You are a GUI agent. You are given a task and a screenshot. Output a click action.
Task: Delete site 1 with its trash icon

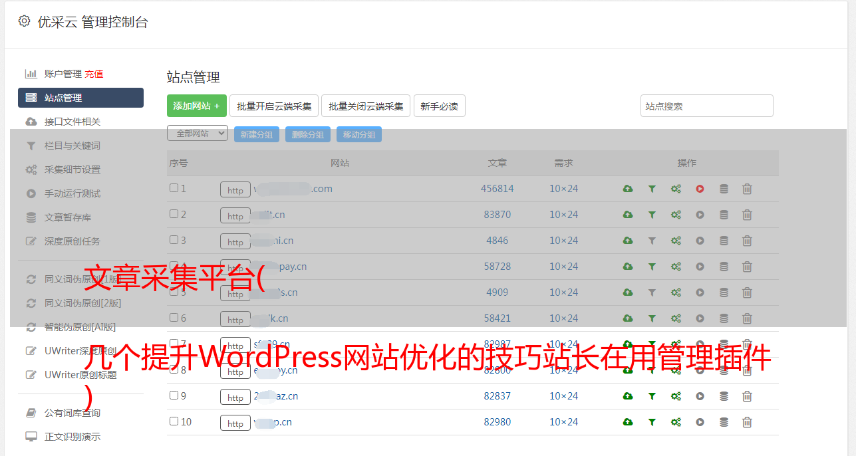747,189
